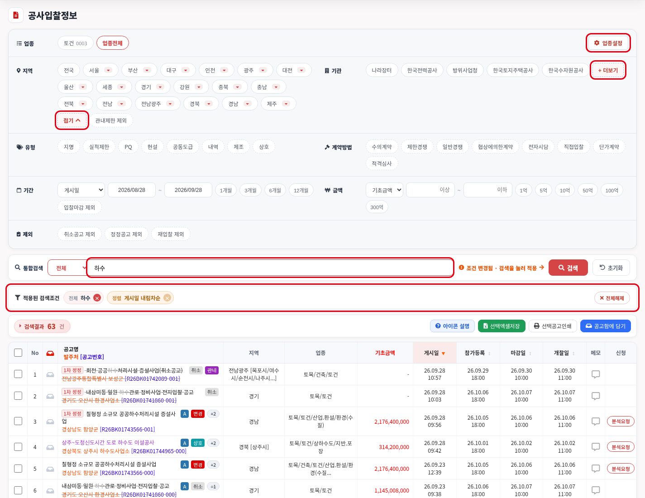Image resolution: width=645 pixels, height=498 pixels.
Task: Click blue A badge on row 3
Action: click(185, 414)
